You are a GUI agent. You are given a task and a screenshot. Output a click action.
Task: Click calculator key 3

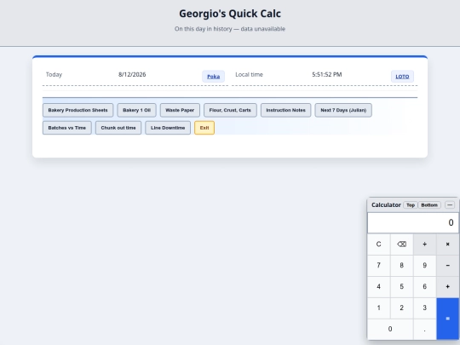click(x=424, y=308)
